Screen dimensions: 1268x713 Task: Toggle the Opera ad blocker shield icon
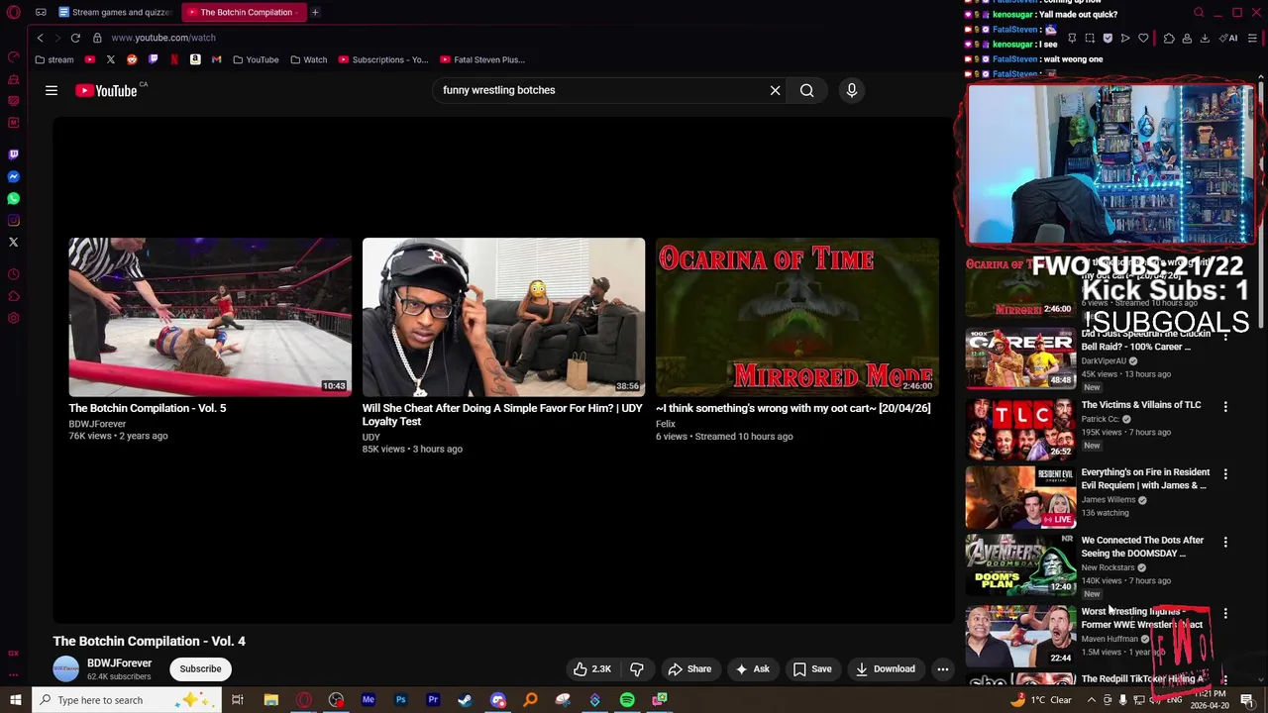(x=1108, y=38)
